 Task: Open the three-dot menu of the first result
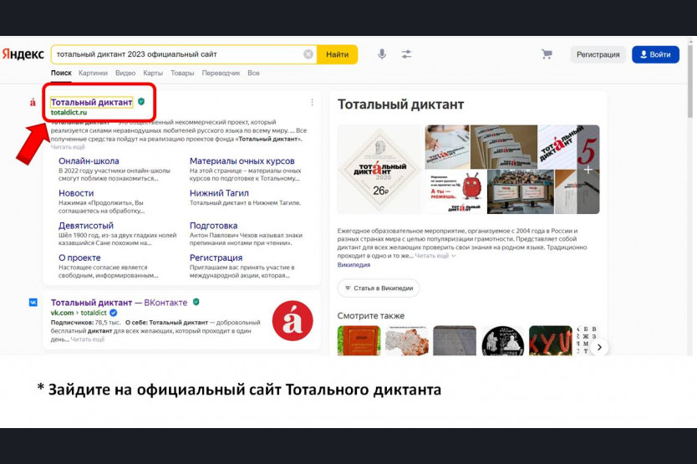point(312,102)
